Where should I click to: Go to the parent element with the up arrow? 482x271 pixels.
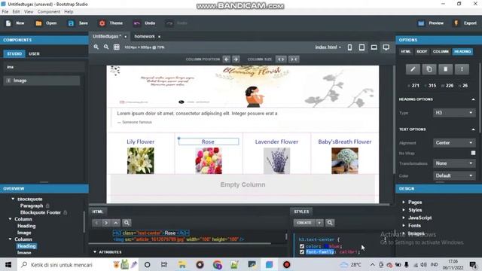click(x=116, y=223)
